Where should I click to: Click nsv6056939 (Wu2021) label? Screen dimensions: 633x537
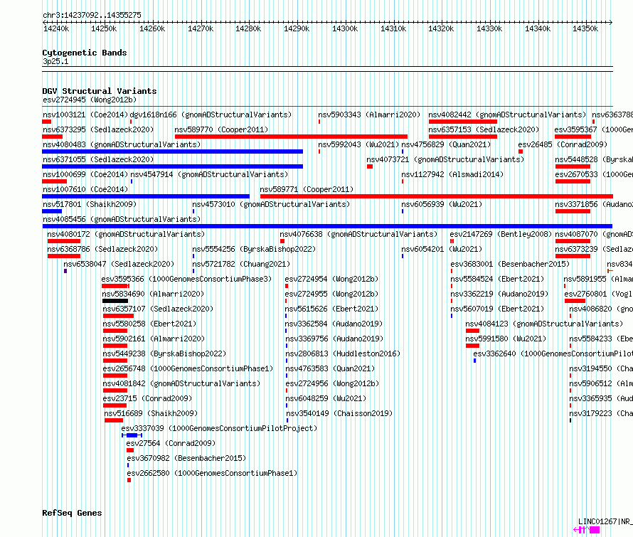pos(442,204)
